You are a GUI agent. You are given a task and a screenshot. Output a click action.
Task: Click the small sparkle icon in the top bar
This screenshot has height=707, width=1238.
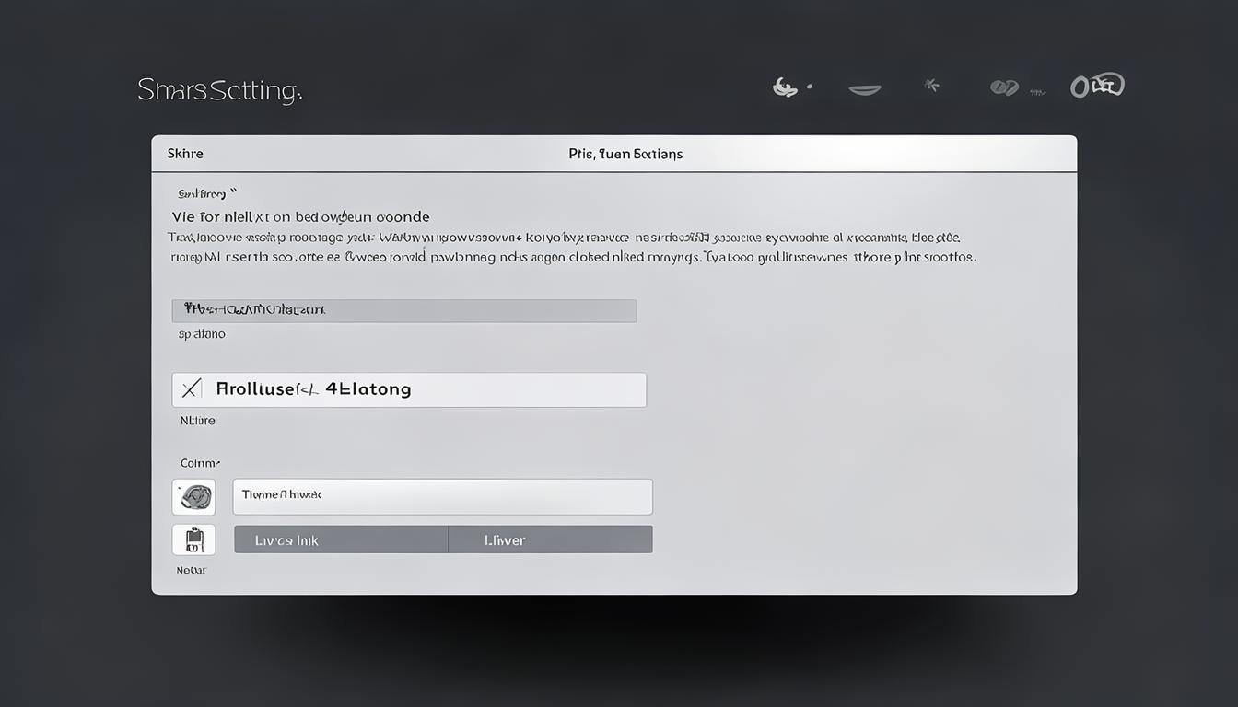931,86
